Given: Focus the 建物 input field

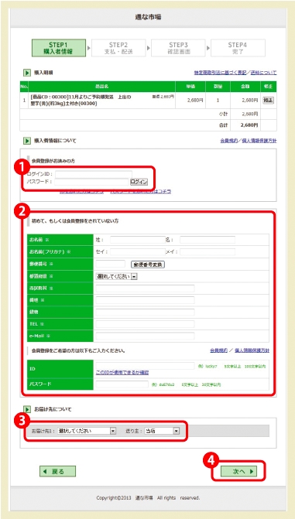Looking at the screenshot, I should coord(146,312).
